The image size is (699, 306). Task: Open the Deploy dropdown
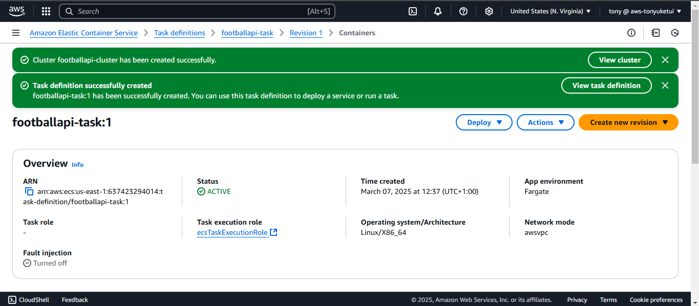tap(484, 122)
